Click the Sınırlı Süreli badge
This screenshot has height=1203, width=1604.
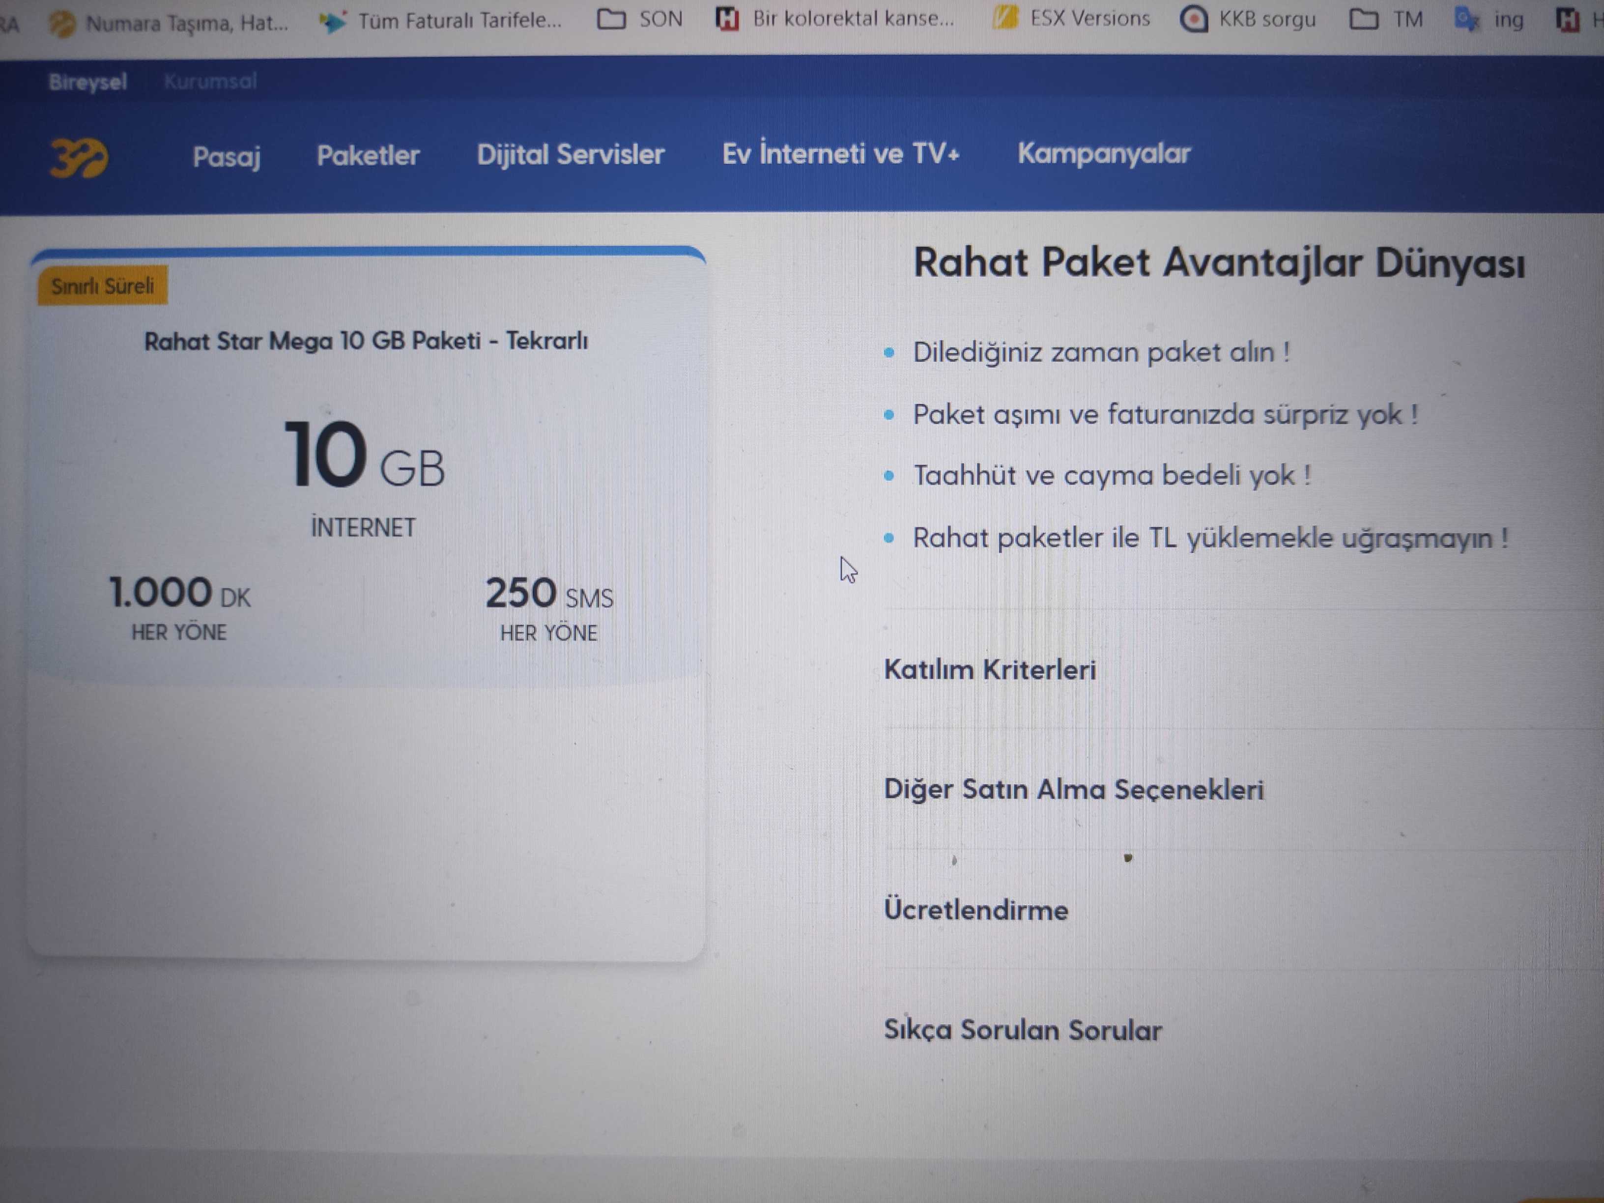pos(102,286)
